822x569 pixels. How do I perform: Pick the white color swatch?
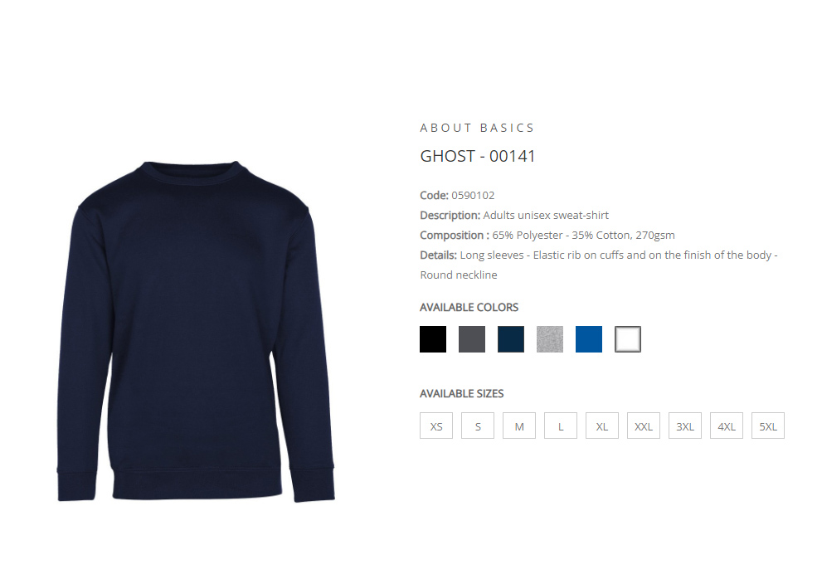[628, 338]
